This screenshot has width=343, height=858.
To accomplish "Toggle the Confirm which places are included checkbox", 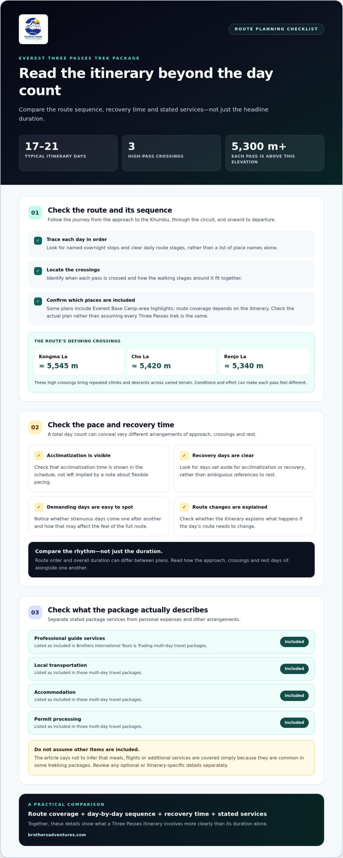I will (x=38, y=301).
